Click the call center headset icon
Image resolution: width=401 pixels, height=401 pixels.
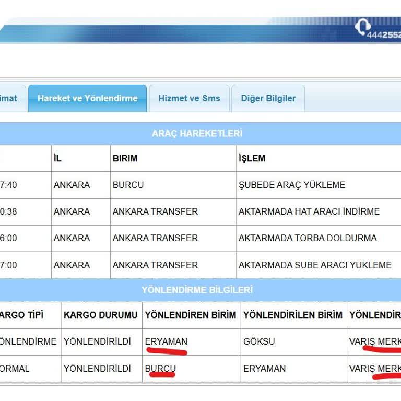[x=363, y=26]
